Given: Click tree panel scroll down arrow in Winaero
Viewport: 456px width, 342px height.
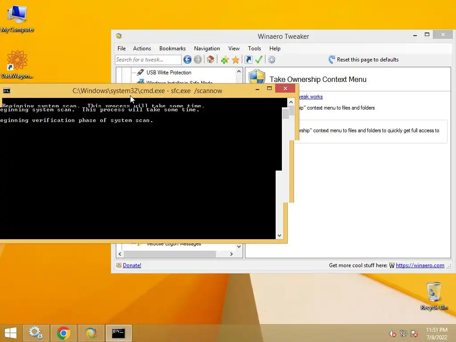Looking at the screenshot, I should [x=239, y=247].
